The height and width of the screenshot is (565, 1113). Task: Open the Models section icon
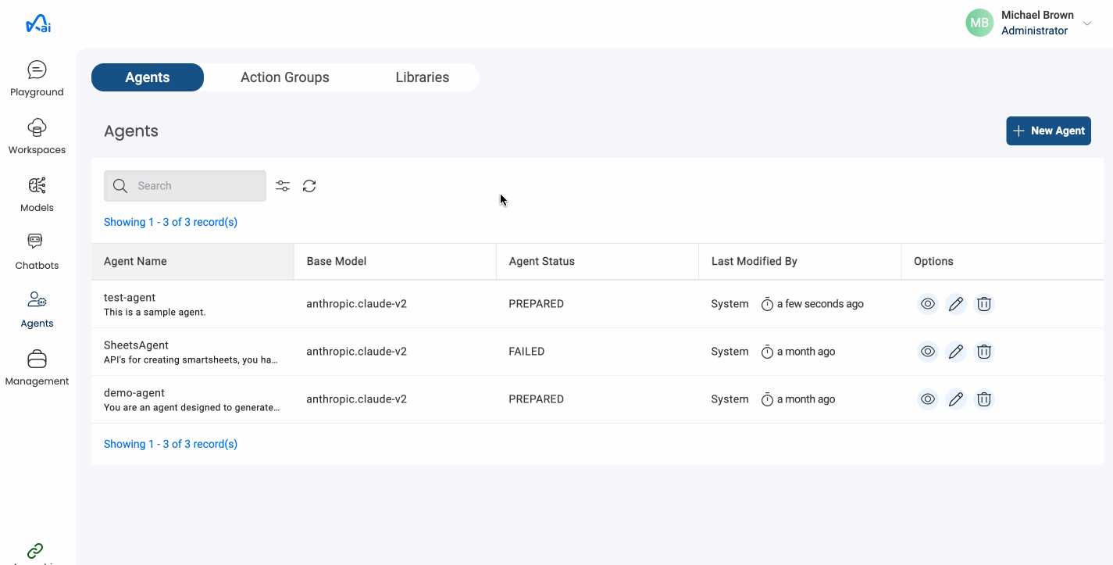tap(37, 185)
